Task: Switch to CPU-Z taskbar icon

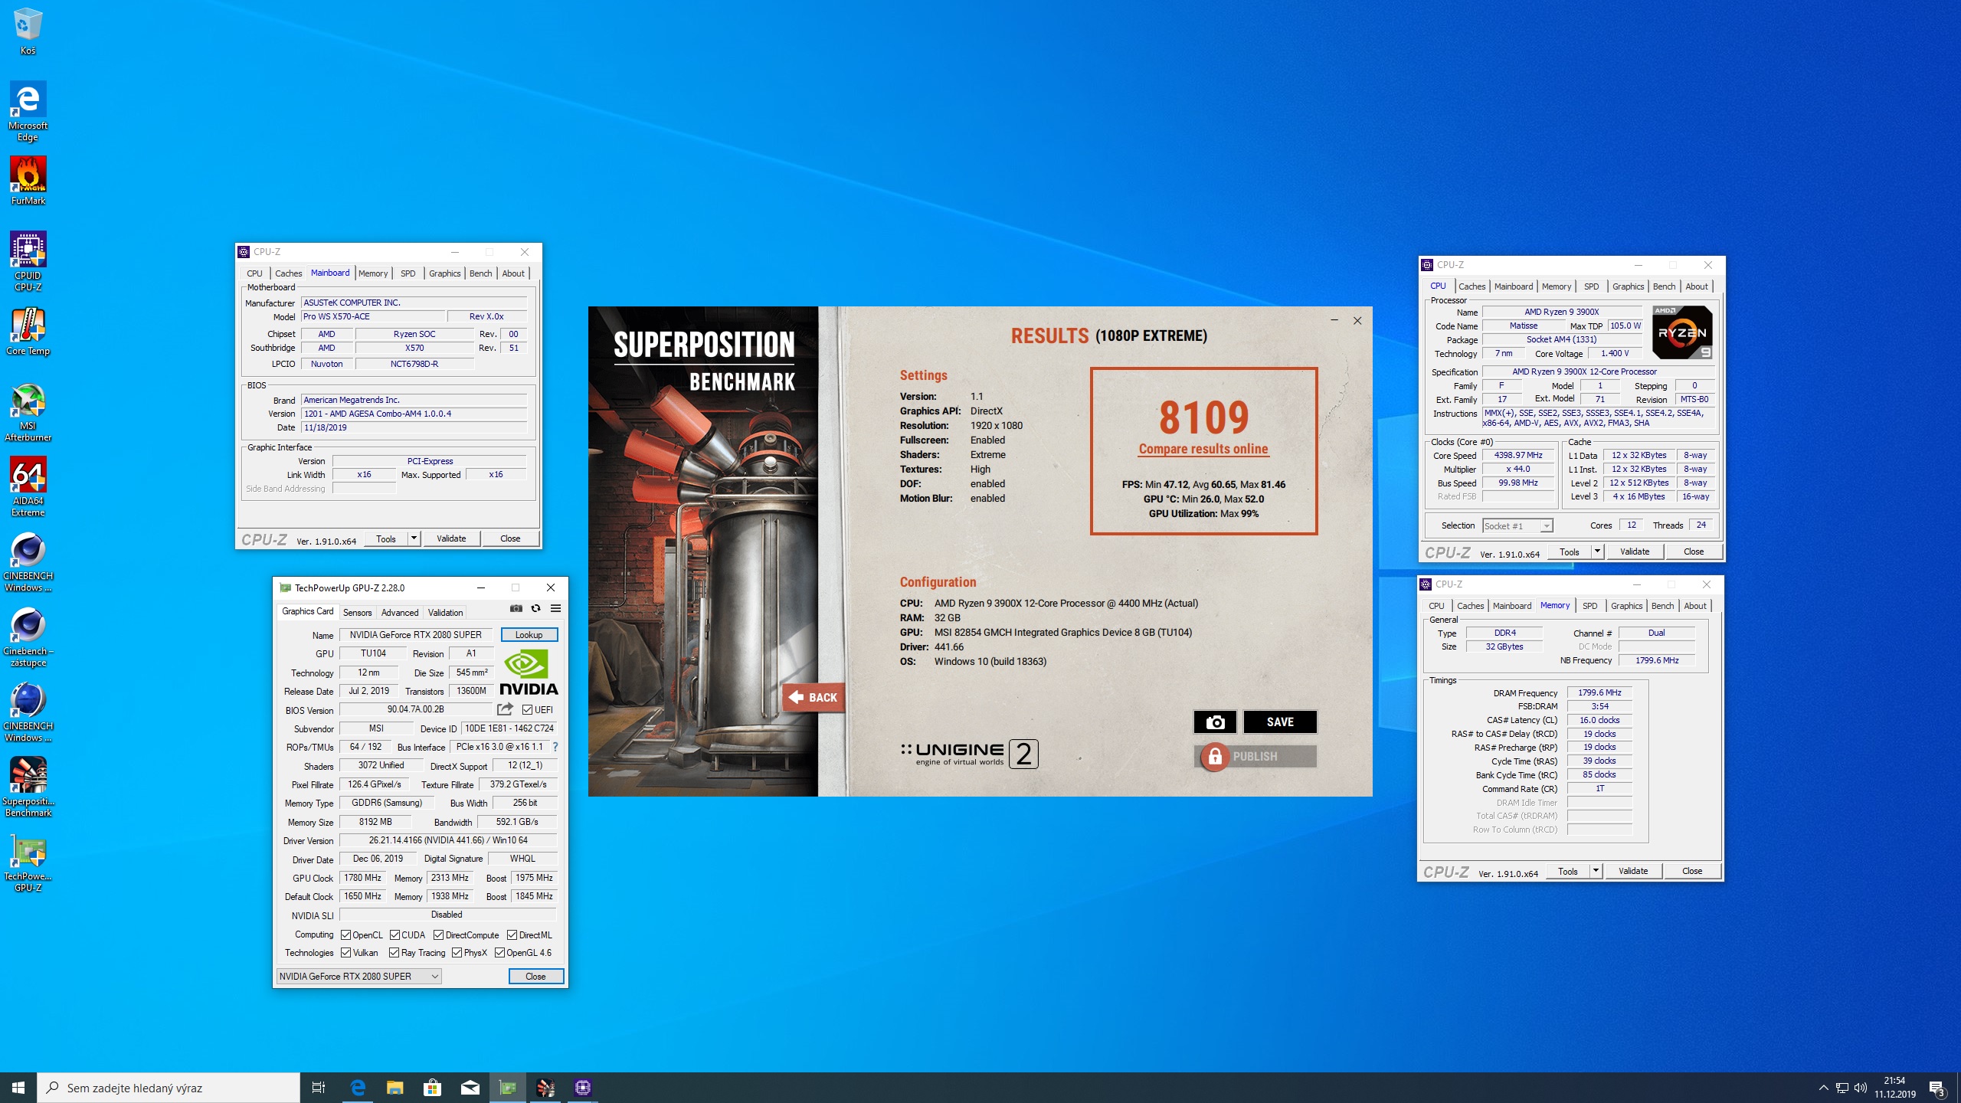Action: tap(583, 1088)
